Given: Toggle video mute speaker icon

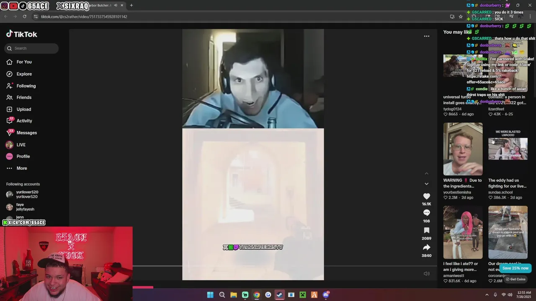Looking at the screenshot, I should point(426,274).
